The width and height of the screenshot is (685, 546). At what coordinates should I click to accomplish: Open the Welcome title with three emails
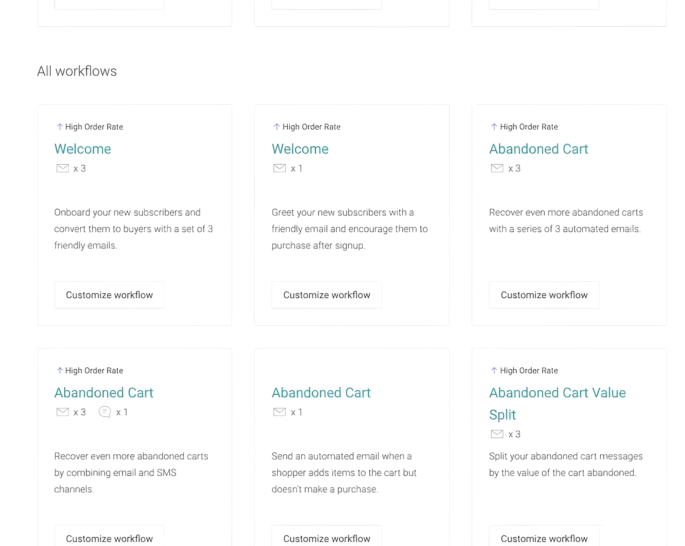pos(83,149)
